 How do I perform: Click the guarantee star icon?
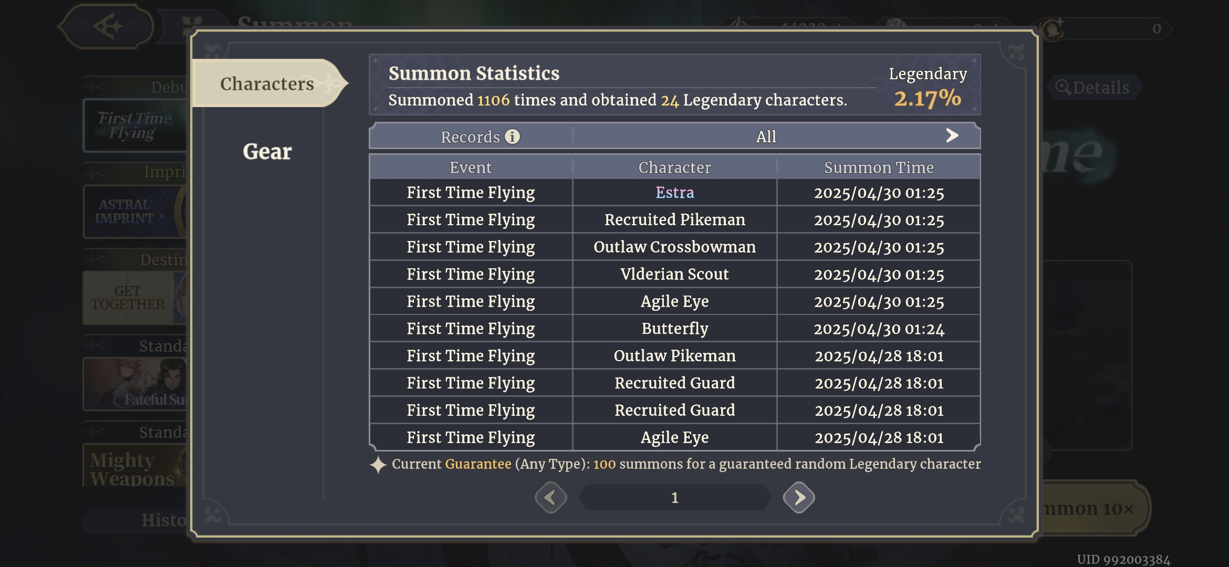[378, 465]
